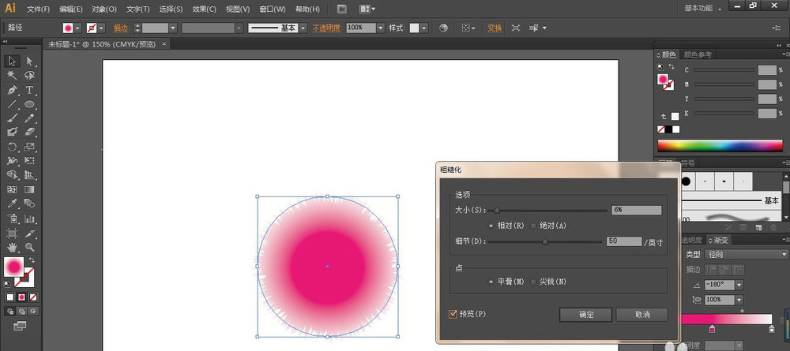Uncheck the 预览(P) preview checkbox

[453, 314]
